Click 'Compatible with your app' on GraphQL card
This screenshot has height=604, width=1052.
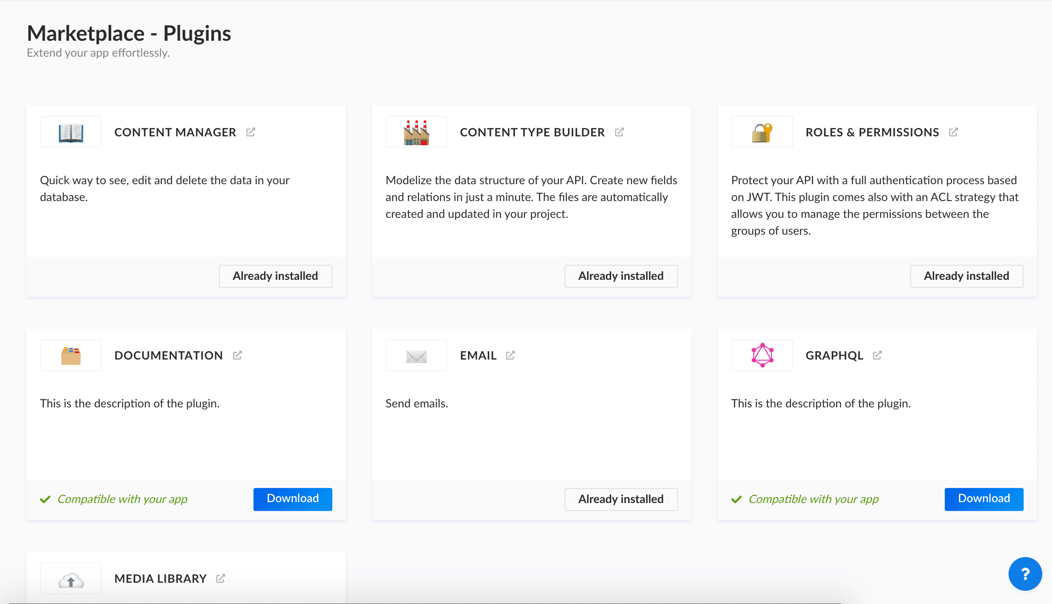coord(814,499)
